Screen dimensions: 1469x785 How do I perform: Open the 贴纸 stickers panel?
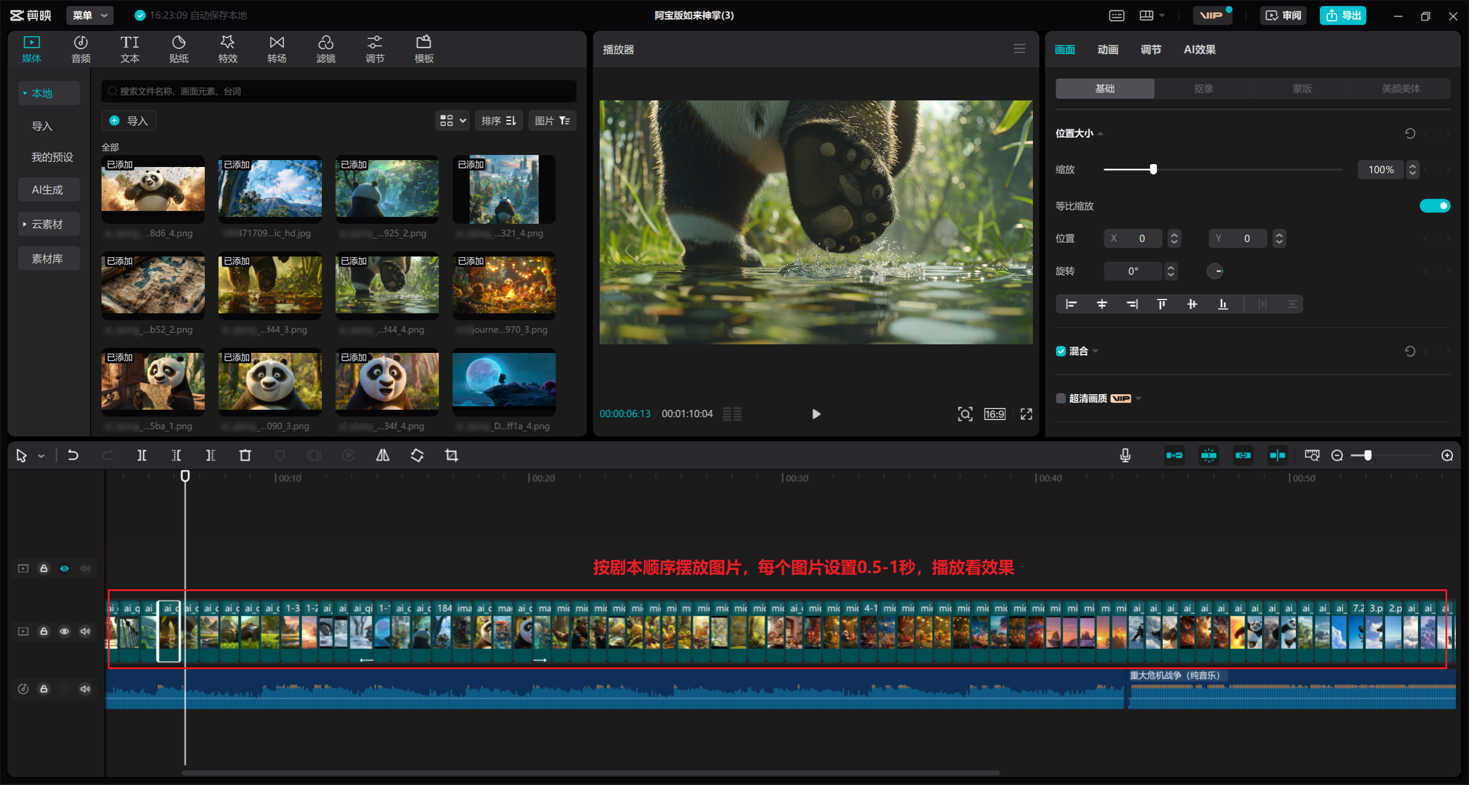click(178, 49)
